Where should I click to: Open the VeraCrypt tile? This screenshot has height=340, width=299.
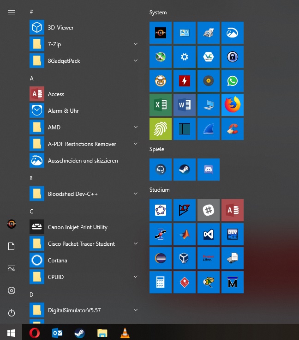point(209,57)
